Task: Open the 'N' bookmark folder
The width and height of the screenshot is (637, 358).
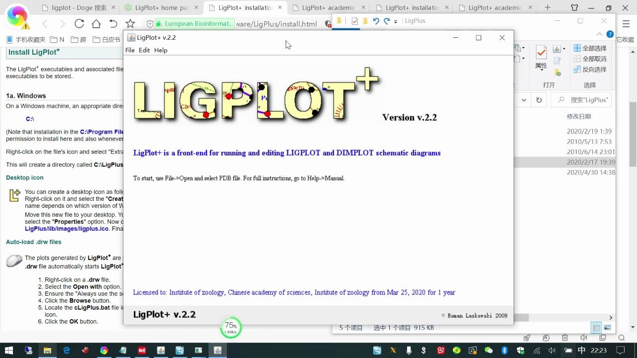Action: pyautogui.click(x=57, y=40)
